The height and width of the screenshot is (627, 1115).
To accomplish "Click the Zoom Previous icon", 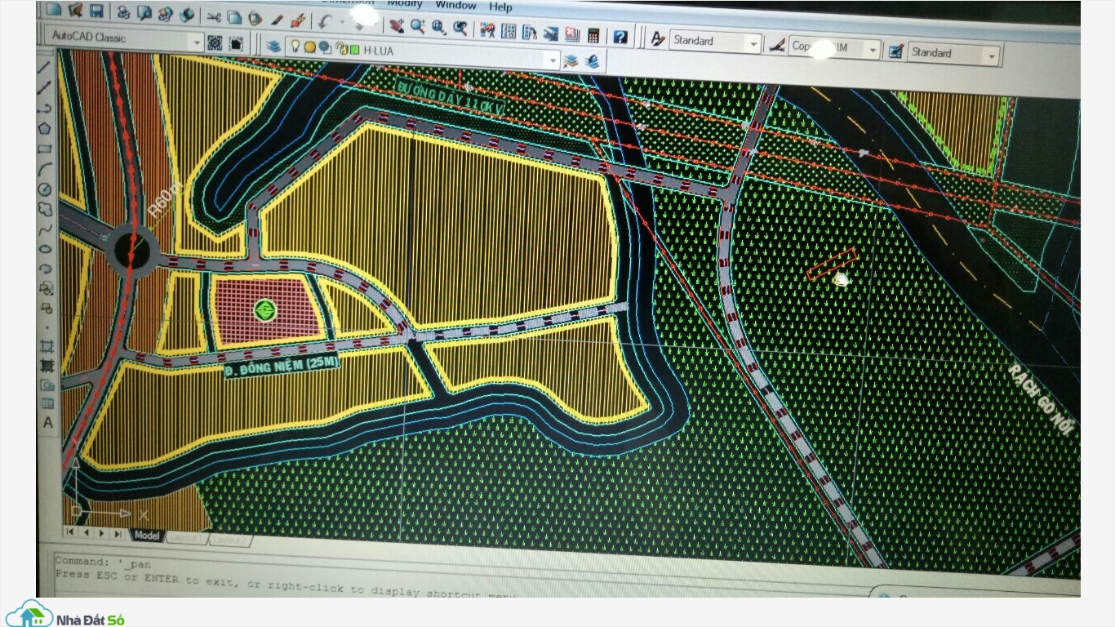I will (x=460, y=28).
